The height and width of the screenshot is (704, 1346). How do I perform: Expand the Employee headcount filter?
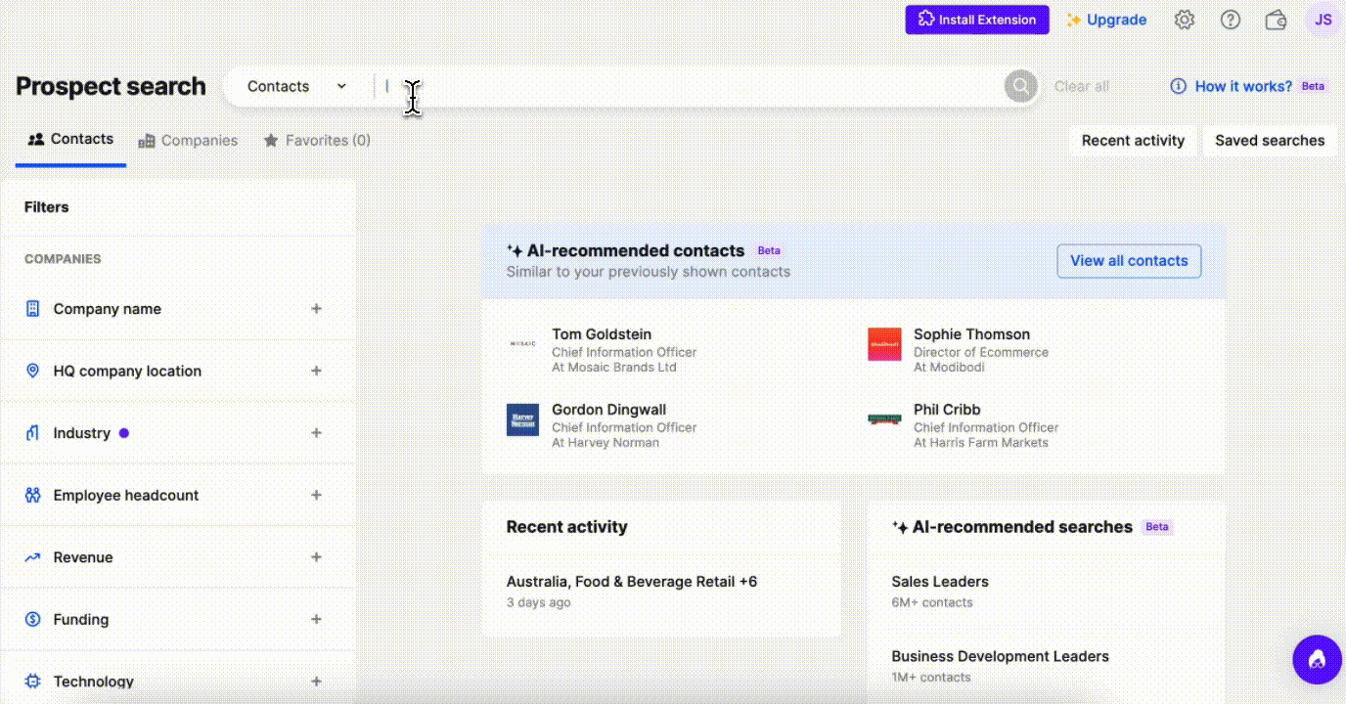(316, 495)
